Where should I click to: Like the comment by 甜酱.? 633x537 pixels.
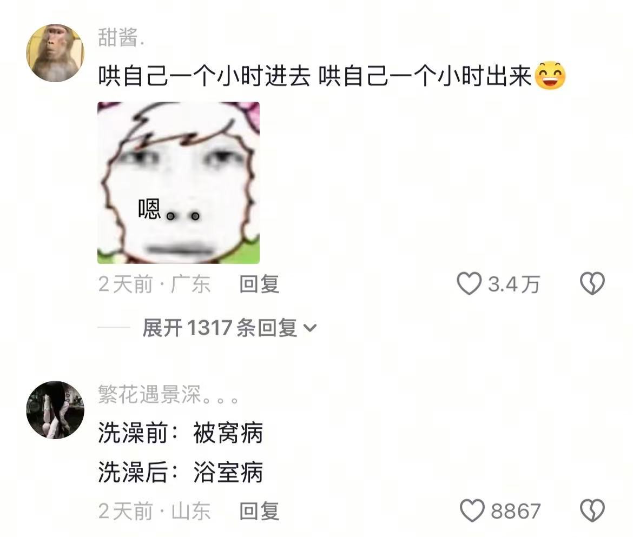pyautogui.click(x=469, y=283)
